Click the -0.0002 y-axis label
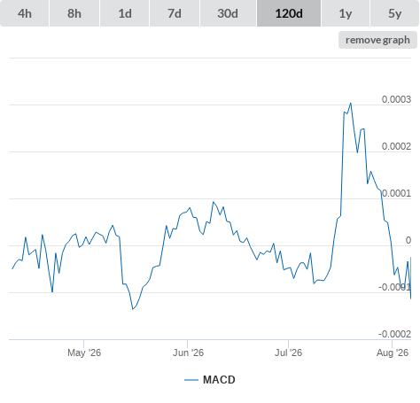Viewport: 420px width, 403px height. (394, 334)
